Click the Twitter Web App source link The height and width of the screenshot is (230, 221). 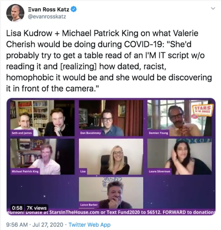(x=90, y=224)
